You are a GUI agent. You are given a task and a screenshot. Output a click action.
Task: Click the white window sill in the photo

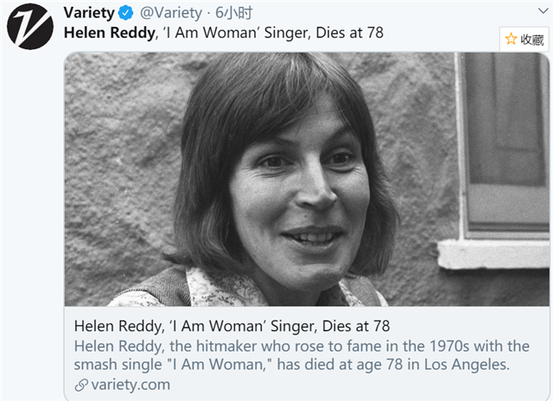pos(493,254)
